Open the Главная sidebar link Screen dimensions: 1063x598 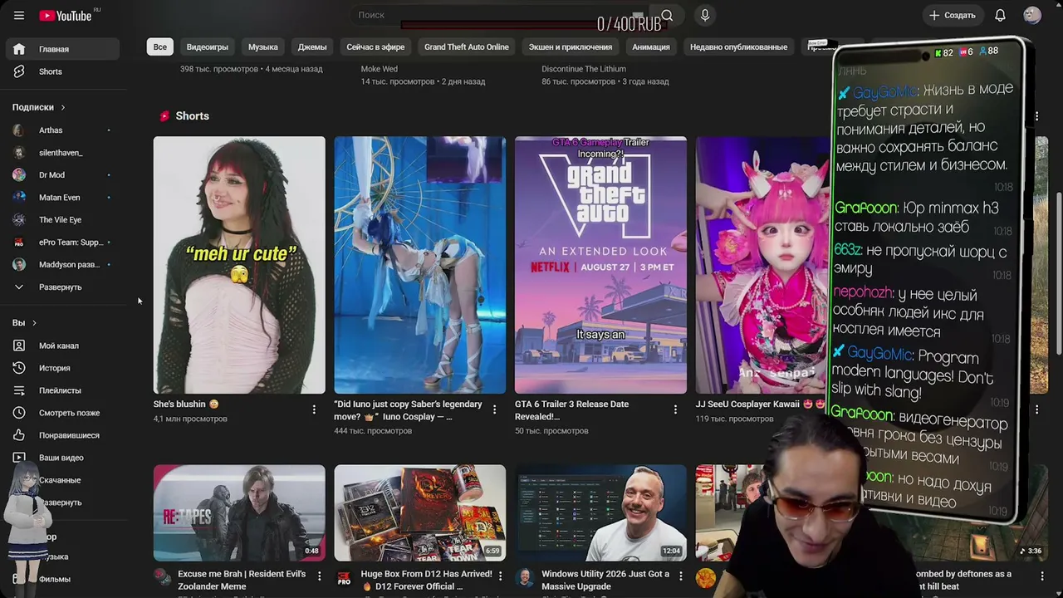pyautogui.click(x=63, y=49)
